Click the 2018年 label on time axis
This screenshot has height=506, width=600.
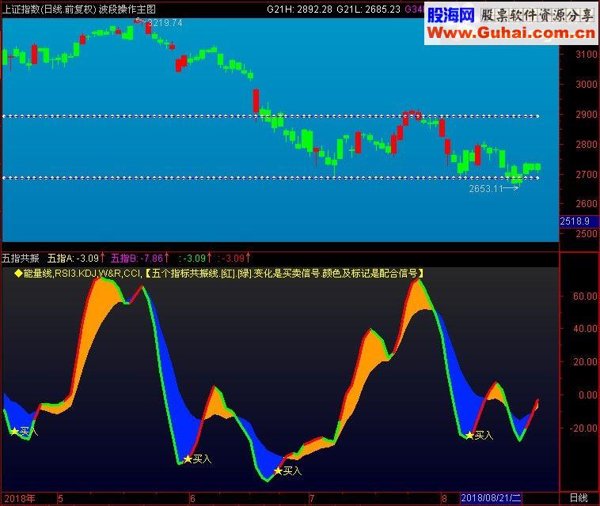[20, 498]
